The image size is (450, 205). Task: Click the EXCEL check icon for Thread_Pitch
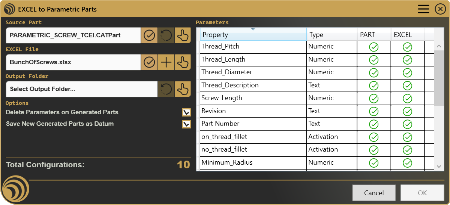pos(408,47)
